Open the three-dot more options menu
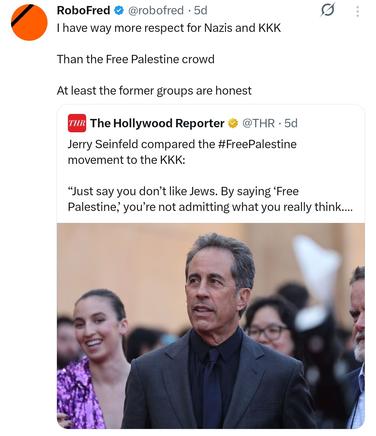376x436 pixels. (x=357, y=11)
